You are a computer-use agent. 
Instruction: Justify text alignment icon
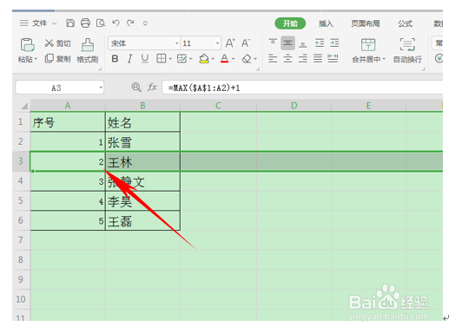point(318,59)
